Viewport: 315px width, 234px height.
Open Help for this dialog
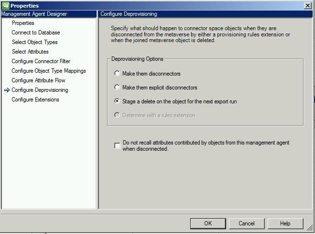click(285, 223)
